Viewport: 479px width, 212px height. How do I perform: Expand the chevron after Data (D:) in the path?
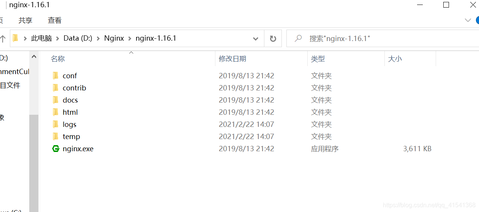(x=98, y=38)
